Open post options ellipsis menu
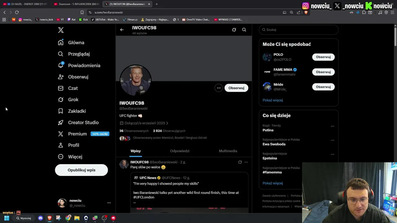The width and height of the screenshot is (397, 223). [246, 162]
